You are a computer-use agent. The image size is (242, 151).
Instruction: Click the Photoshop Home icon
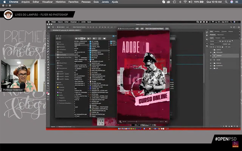pyautogui.click(x=49, y=27)
